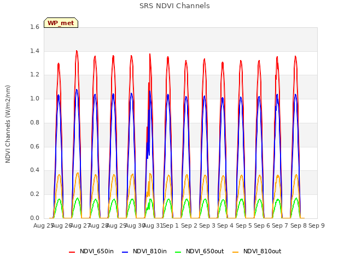The height and width of the screenshot is (262, 350).
Task: Click the Sep 6 x-axis date label
Action: [x=262, y=225]
